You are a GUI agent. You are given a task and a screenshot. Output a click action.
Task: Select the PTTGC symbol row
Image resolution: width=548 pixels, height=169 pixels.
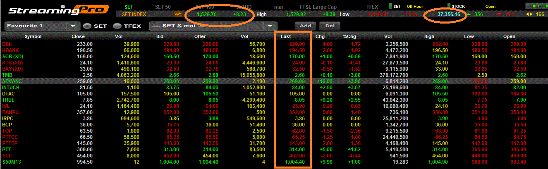click(274, 137)
